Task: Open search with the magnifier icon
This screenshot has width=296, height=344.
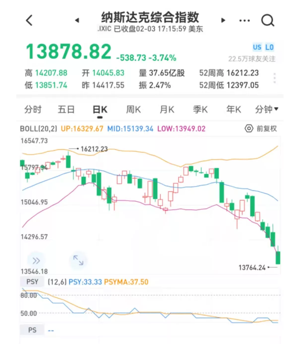Action: (268, 20)
